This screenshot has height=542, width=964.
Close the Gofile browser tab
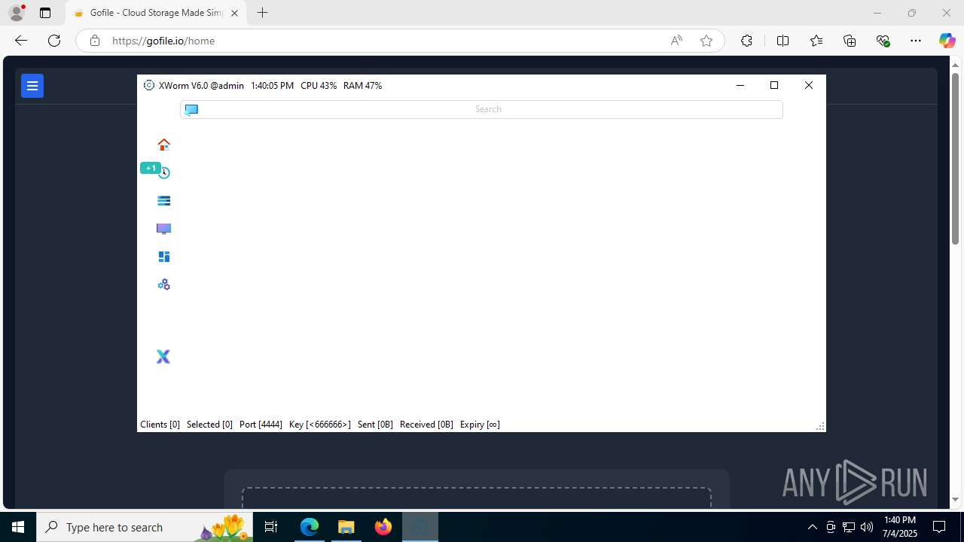click(x=234, y=13)
